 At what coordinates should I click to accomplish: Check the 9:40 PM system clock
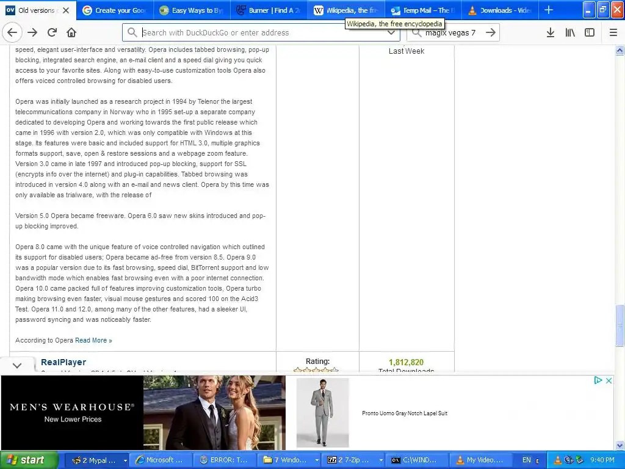(x=602, y=460)
